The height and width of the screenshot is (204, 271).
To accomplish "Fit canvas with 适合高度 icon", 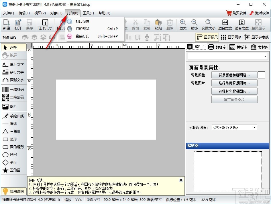I will point(241,25).
